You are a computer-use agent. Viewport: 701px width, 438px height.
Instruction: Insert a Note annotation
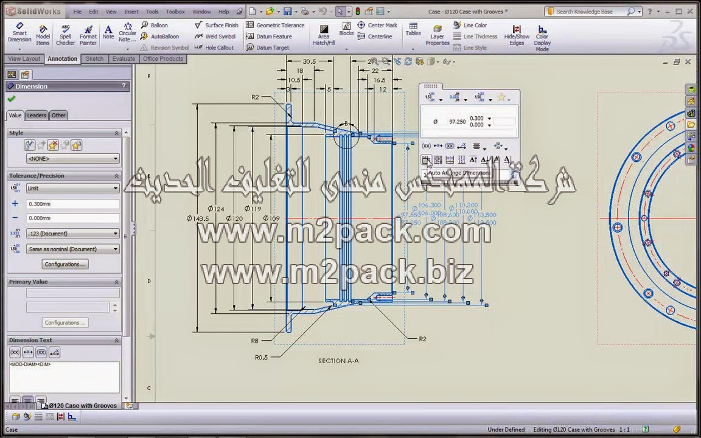coord(108,32)
